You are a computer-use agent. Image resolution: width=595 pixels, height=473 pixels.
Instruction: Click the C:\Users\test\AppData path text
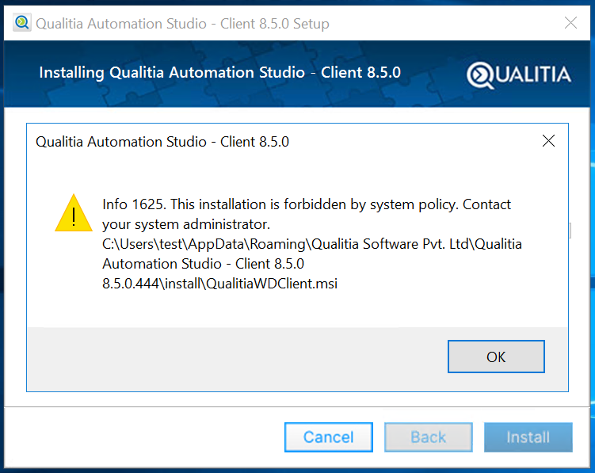312,244
